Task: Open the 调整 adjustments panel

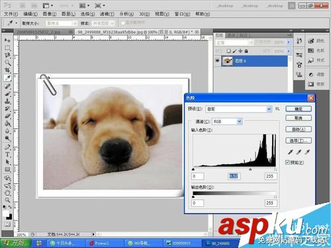Action: point(316,75)
